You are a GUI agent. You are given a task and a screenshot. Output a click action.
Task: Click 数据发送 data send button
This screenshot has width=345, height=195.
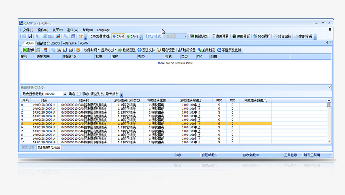point(127,50)
